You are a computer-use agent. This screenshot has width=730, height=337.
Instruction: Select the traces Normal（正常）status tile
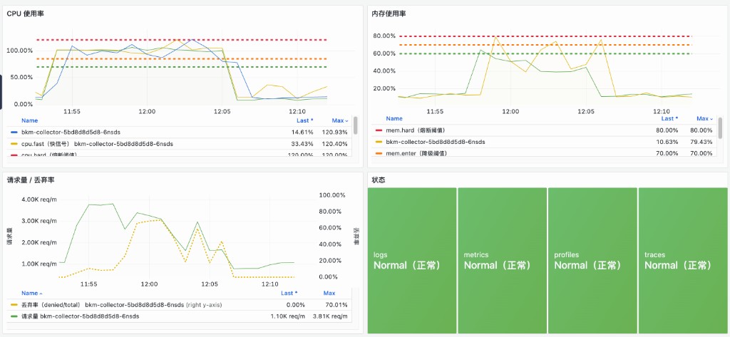(x=683, y=260)
